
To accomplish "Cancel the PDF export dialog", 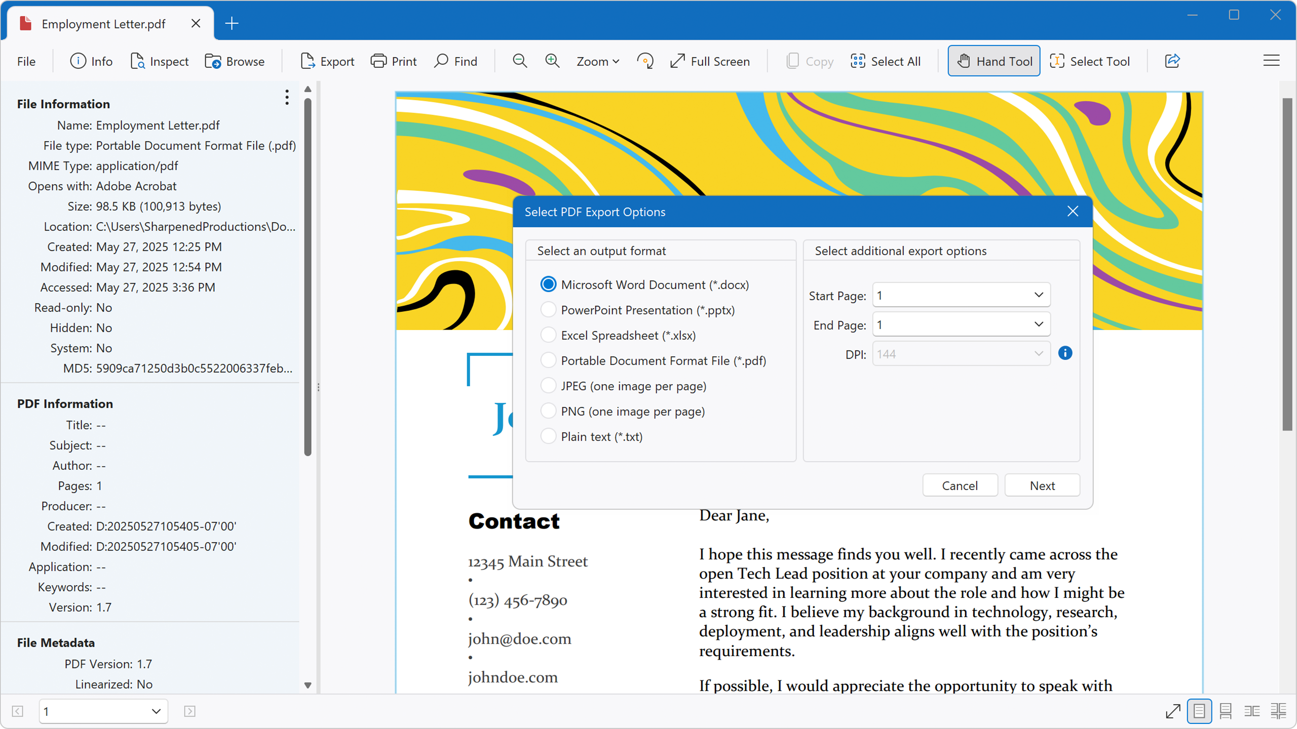I will 960,485.
